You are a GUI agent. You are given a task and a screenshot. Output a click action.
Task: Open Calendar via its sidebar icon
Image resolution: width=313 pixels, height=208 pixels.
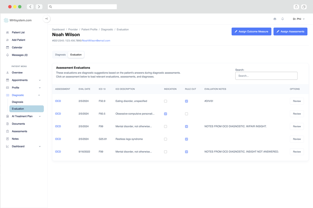click(7, 48)
